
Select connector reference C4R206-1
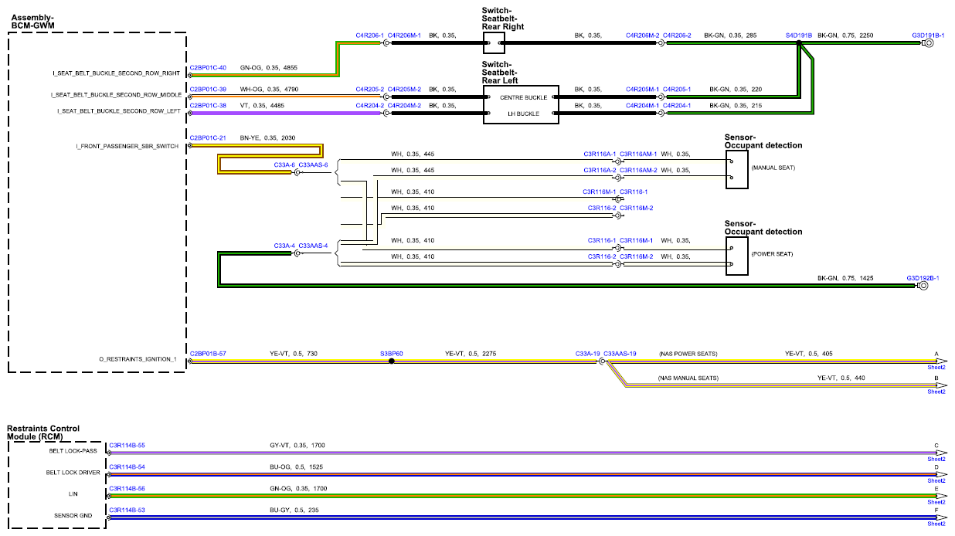[370, 35]
